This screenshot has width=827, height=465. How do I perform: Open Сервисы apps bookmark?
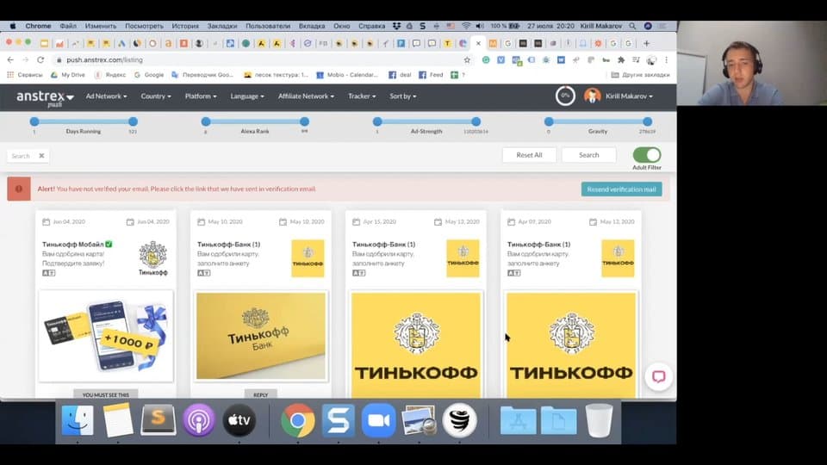[25, 75]
